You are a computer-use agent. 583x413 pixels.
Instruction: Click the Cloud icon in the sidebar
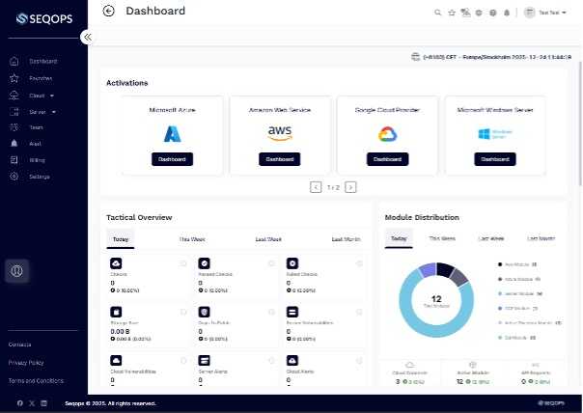14,96
